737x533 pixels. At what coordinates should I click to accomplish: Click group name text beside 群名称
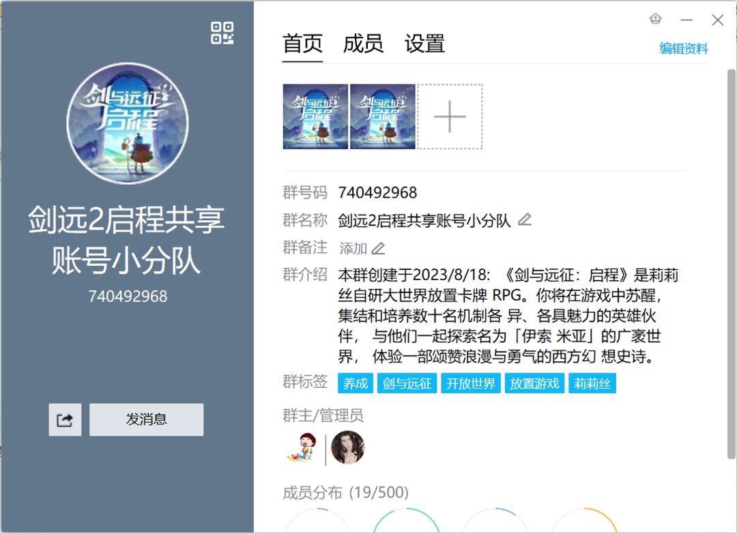point(424,219)
